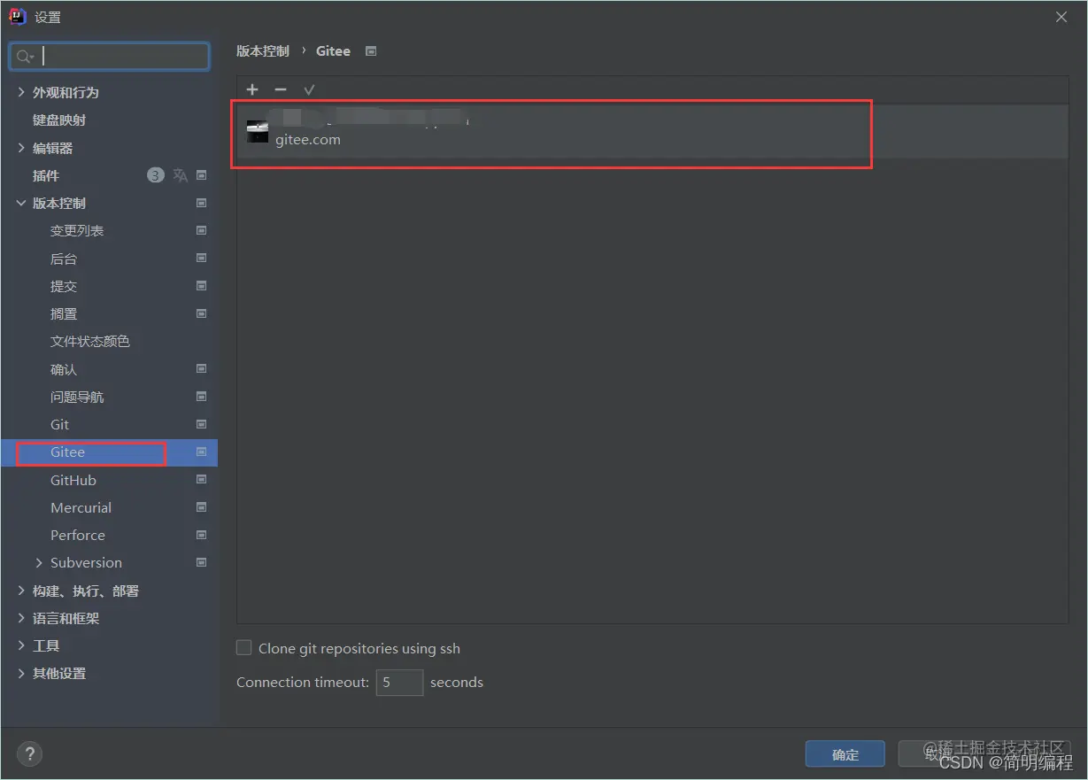Click the 确定 confirm button
Screen dimensions: 1088x780
(x=845, y=754)
